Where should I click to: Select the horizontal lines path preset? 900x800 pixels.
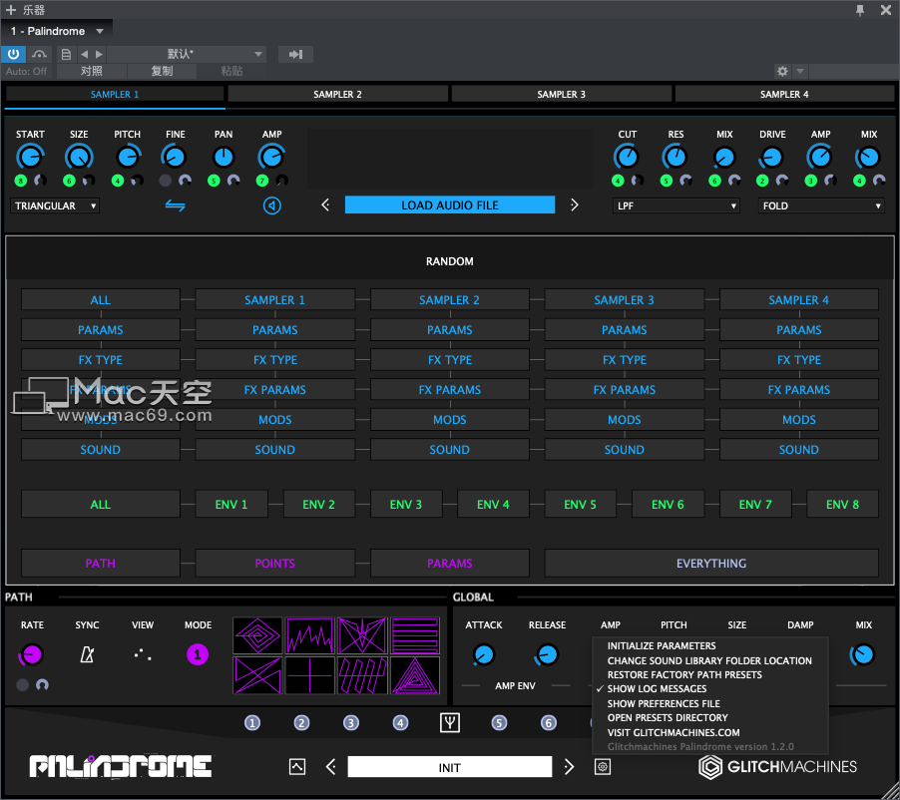point(415,635)
